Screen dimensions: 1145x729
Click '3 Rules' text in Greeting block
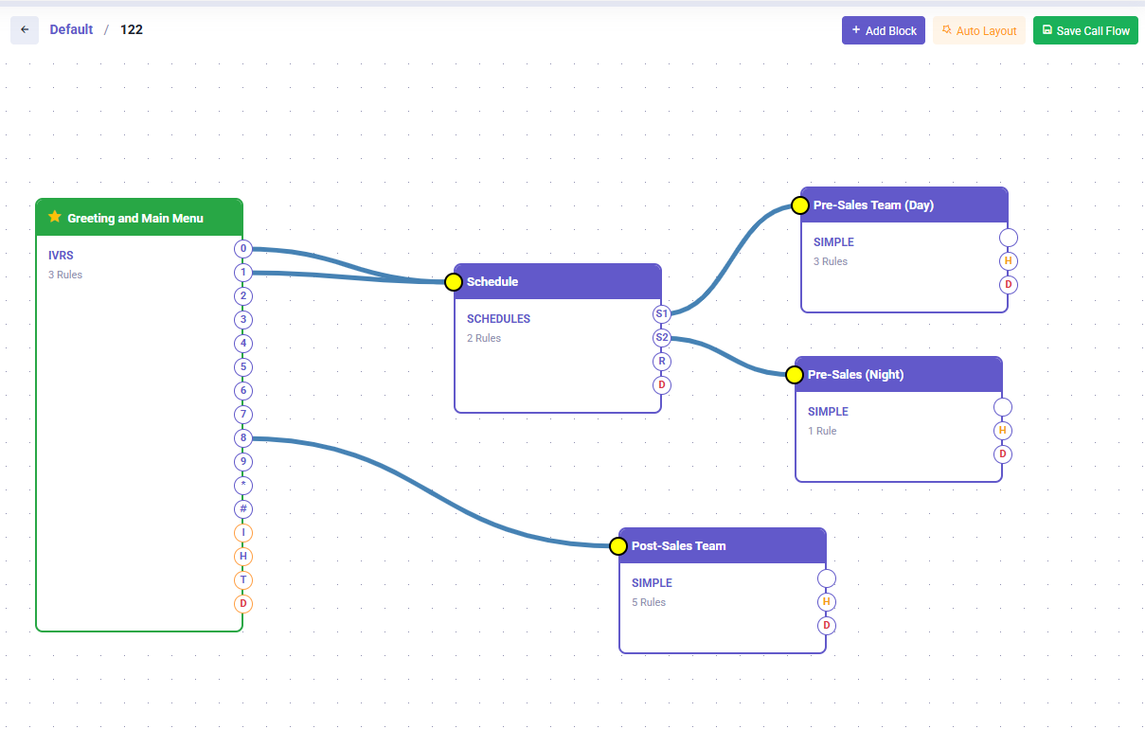coord(65,276)
